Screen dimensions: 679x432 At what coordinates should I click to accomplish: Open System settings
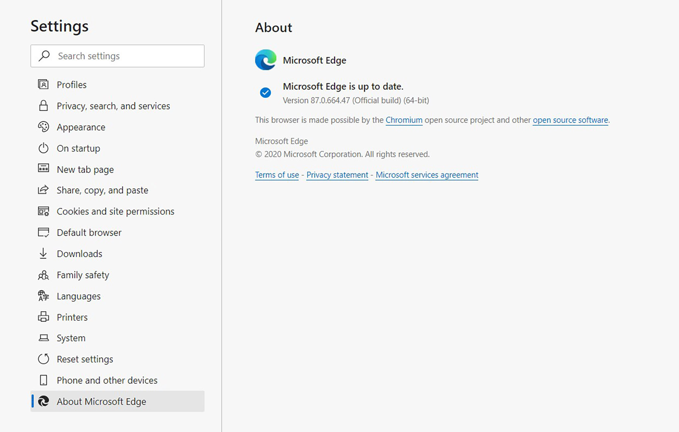coord(117,338)
